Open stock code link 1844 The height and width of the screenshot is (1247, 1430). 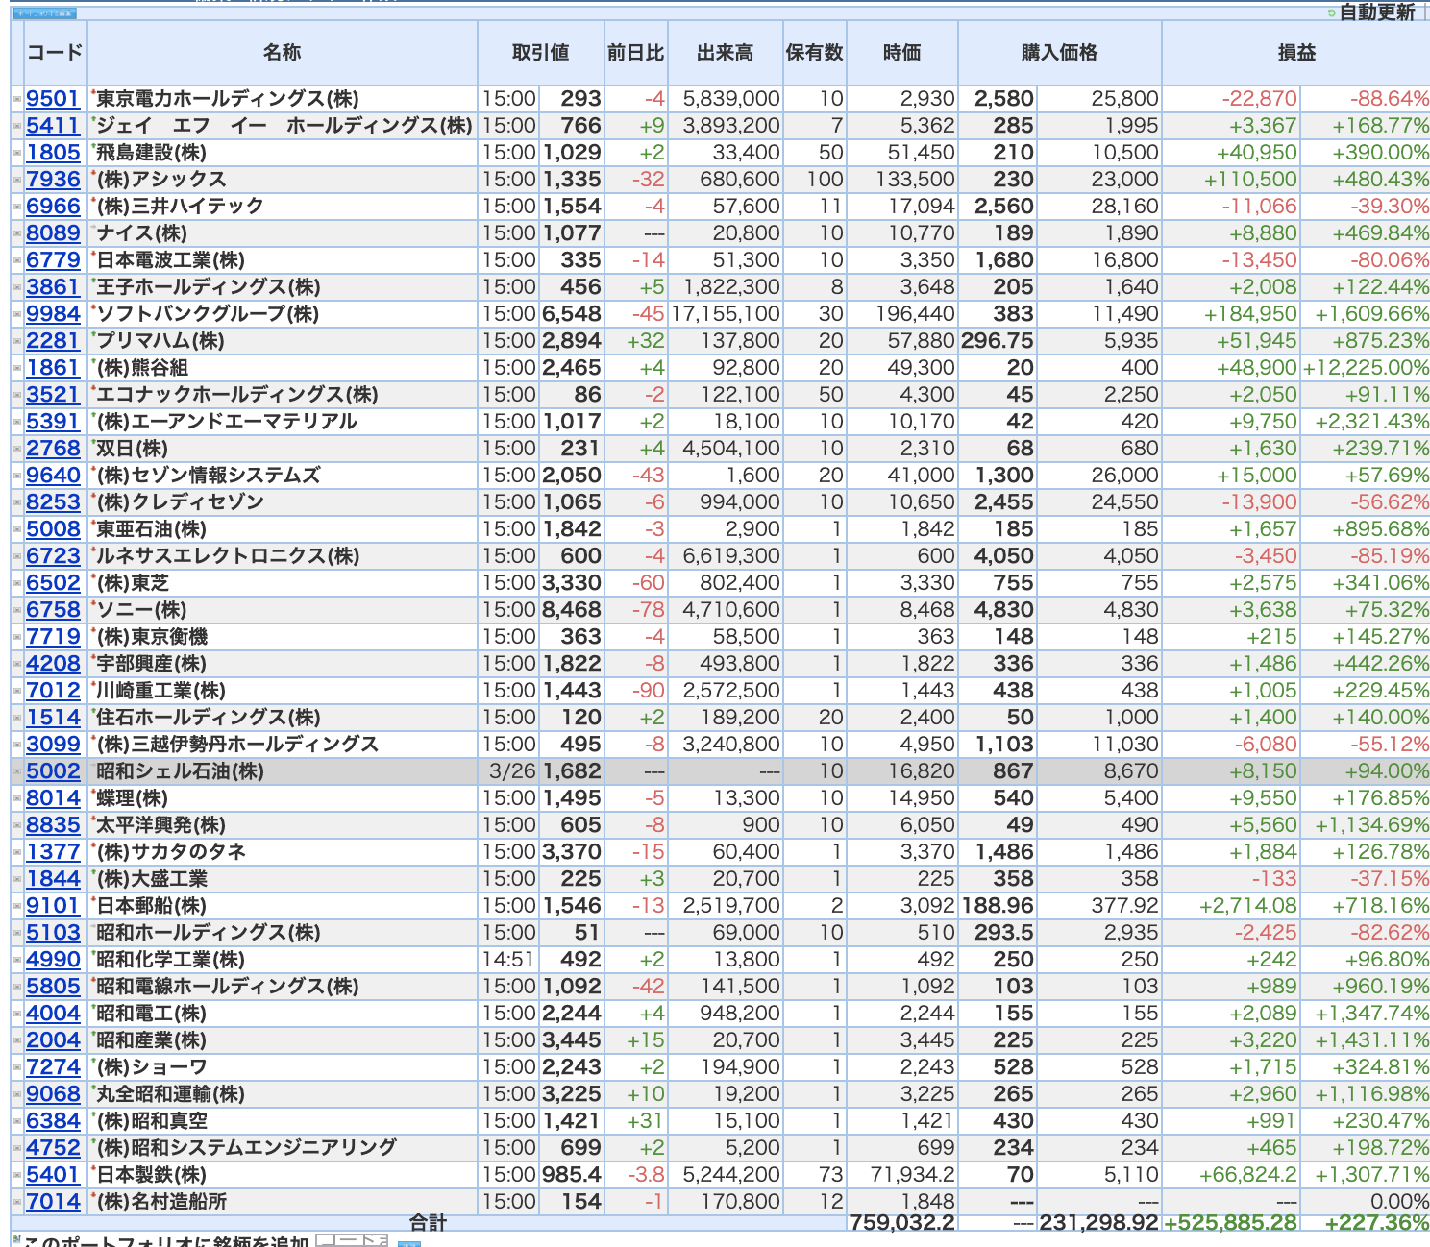tap(53, 879)
